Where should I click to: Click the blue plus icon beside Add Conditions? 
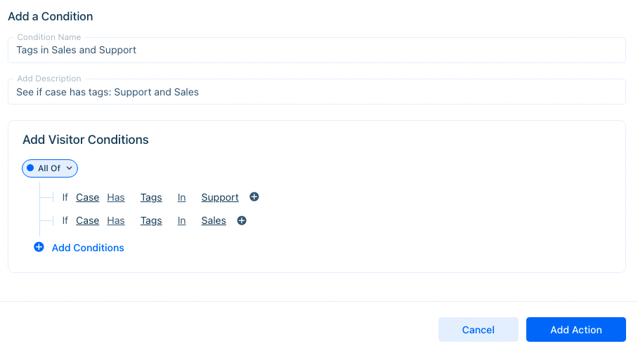[39, 247]
